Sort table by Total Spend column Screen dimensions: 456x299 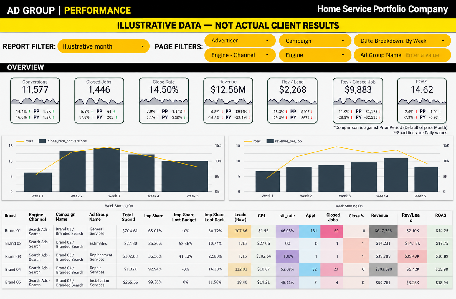pyautogui.click(x=128, y=217)
